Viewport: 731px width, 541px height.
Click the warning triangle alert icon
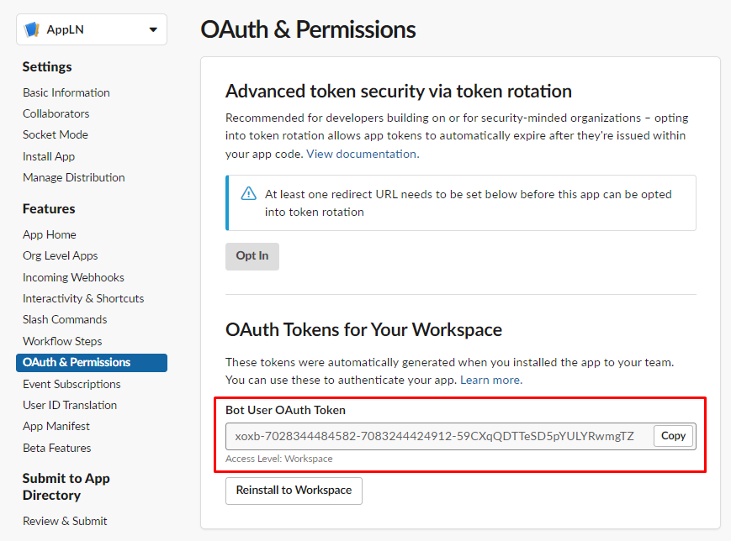[249, 192]
